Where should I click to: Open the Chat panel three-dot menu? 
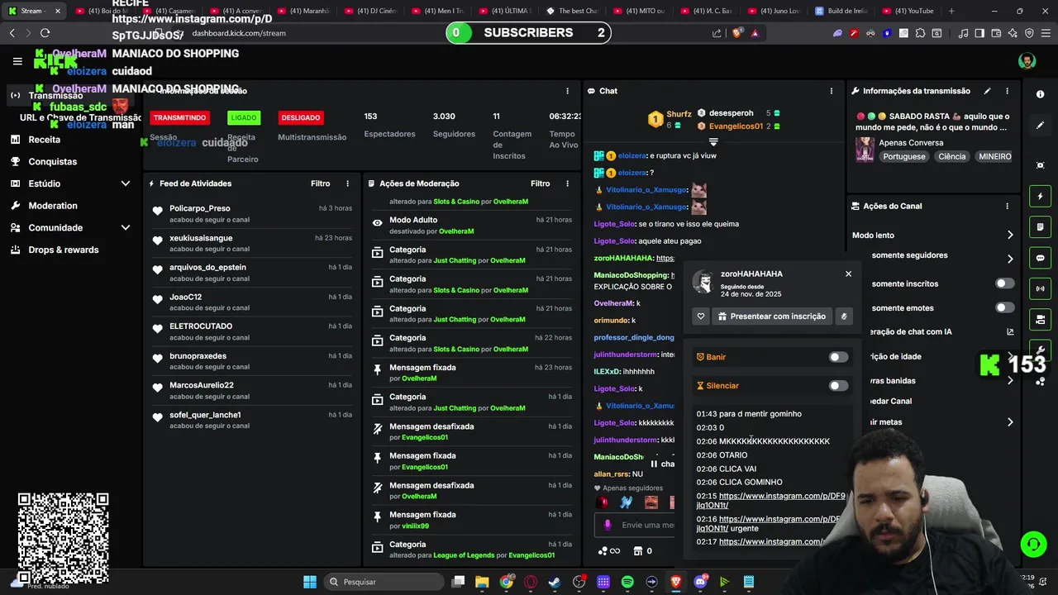tap(832, 91)
